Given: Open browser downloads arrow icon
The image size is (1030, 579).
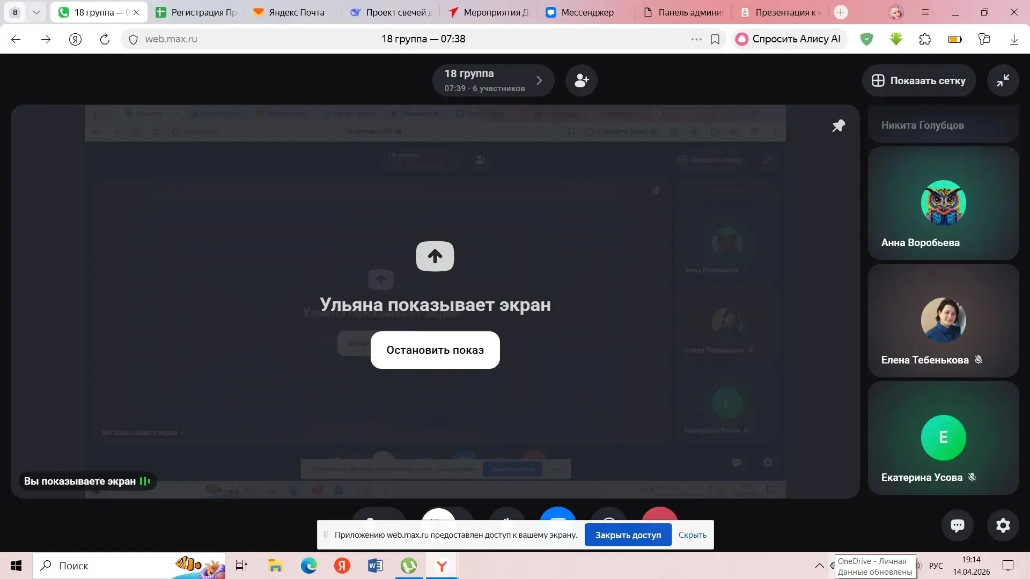Looking at the screenshot, I should tap(1014, 39).
